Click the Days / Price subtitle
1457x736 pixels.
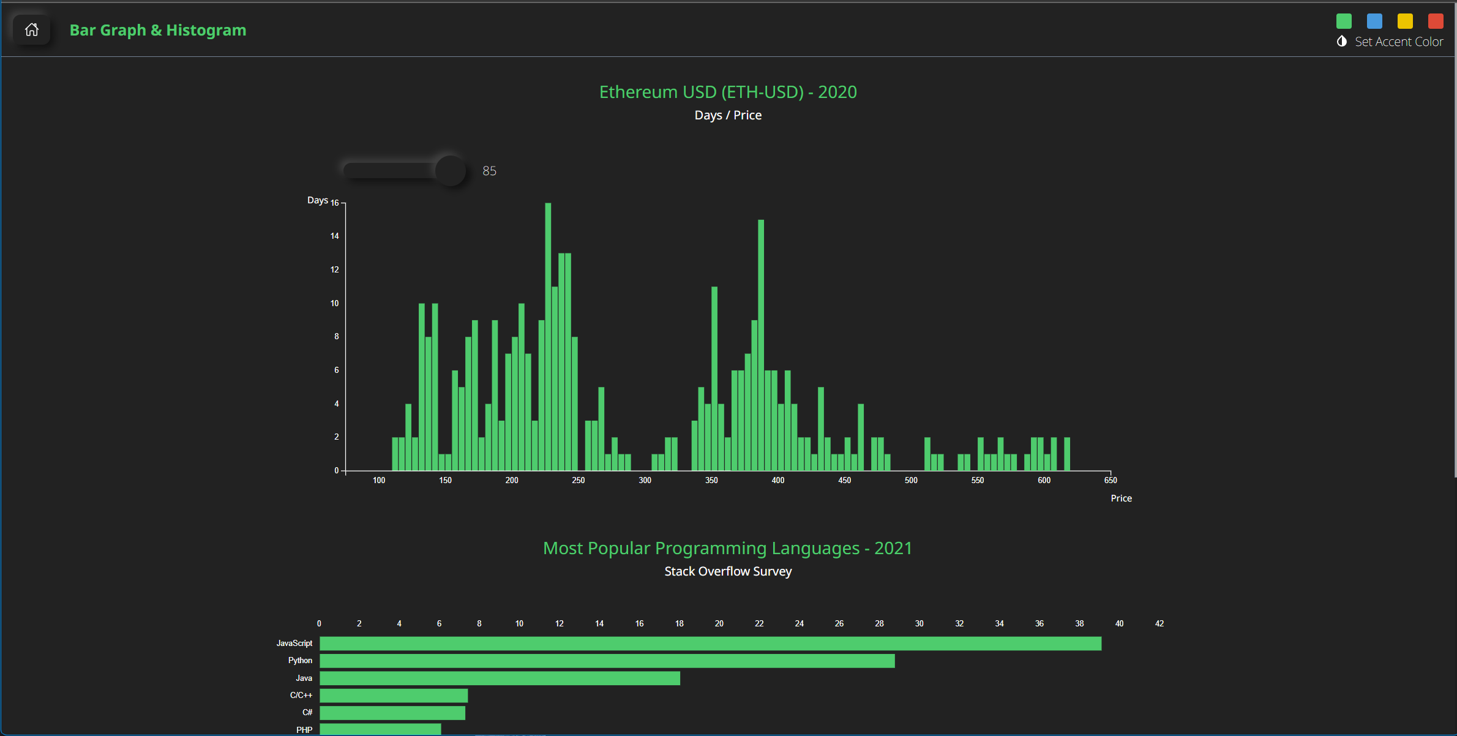pyautogui.click(x=728, y=115)
